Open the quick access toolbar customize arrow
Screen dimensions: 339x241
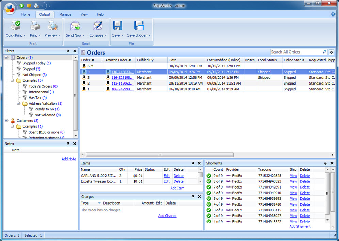[49, 6]
